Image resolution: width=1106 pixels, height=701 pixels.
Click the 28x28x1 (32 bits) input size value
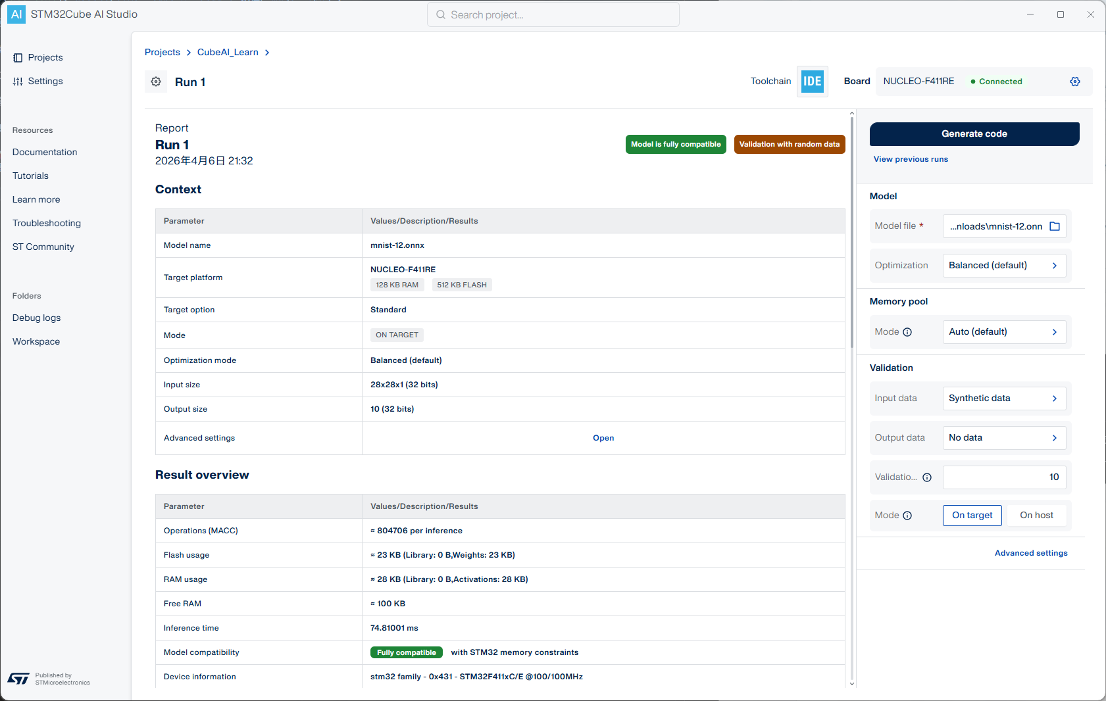pyautogui.click(x=404, y=385)
